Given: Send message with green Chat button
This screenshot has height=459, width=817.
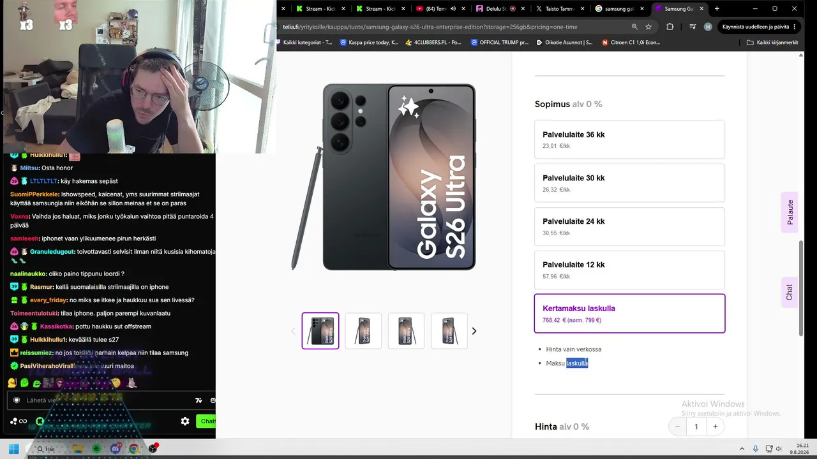Looking at the screenshot, I should (206, 421).
